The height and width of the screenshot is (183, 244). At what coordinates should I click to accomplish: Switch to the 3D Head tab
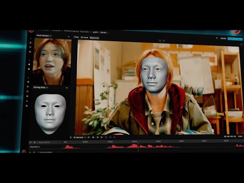[84, 38]
